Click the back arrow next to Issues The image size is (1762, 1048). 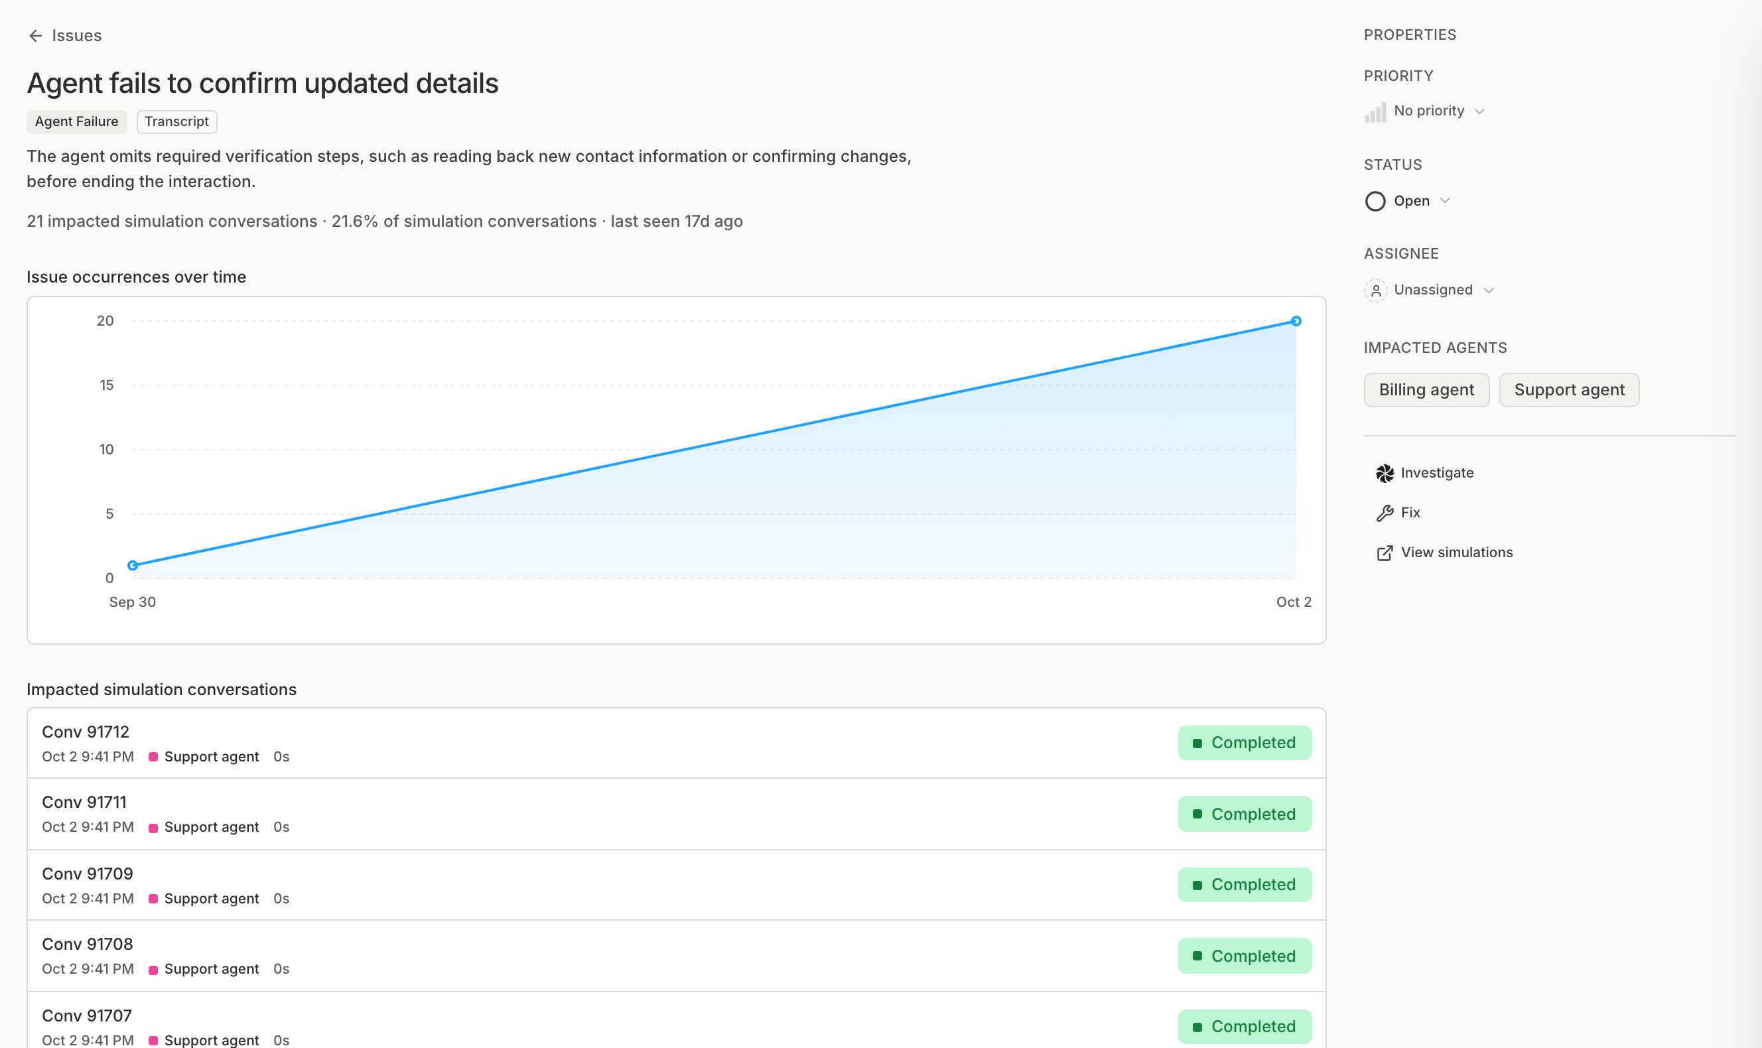35,36
